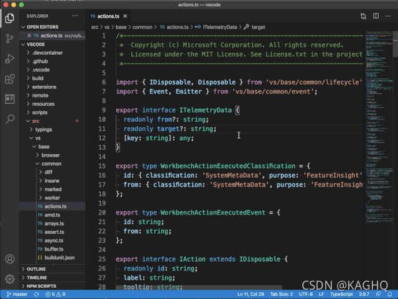Change the UTF-8 encoding
This screenshot has width=398, height=299.
(305, 294)
